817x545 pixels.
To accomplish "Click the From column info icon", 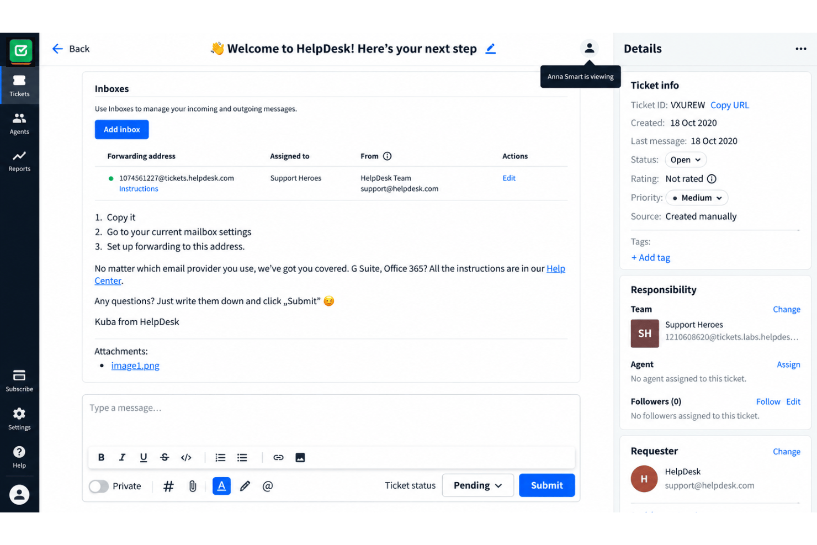I will [x=388, y=156].
